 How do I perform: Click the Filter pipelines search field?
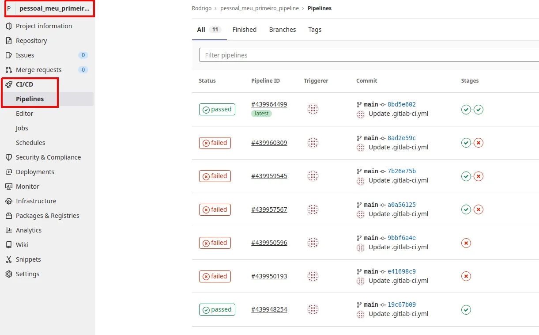click(x=369, y=55)
